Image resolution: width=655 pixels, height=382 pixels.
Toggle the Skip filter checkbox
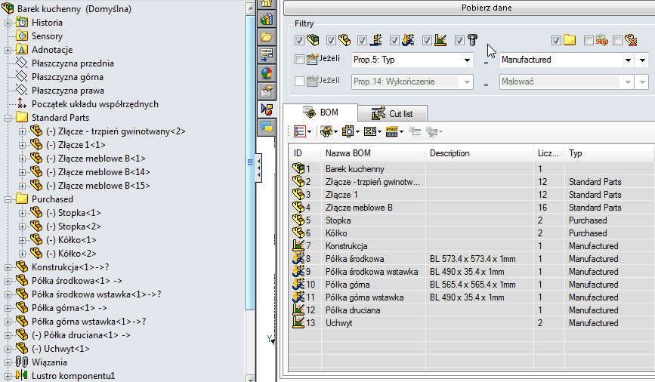coord(589,40)
